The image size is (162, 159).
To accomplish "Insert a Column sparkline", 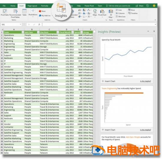I will point(120,13).
